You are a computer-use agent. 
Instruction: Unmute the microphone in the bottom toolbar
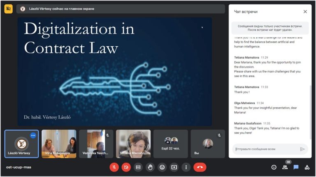click(x=114, y=167)
